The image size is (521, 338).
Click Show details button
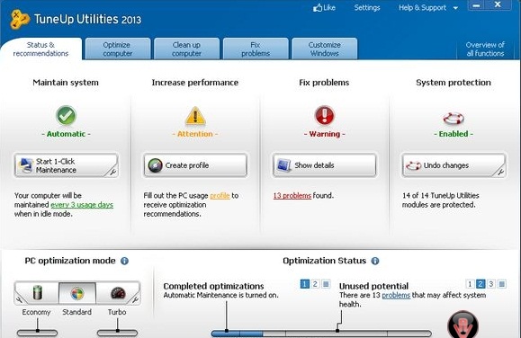coord(324,165)
